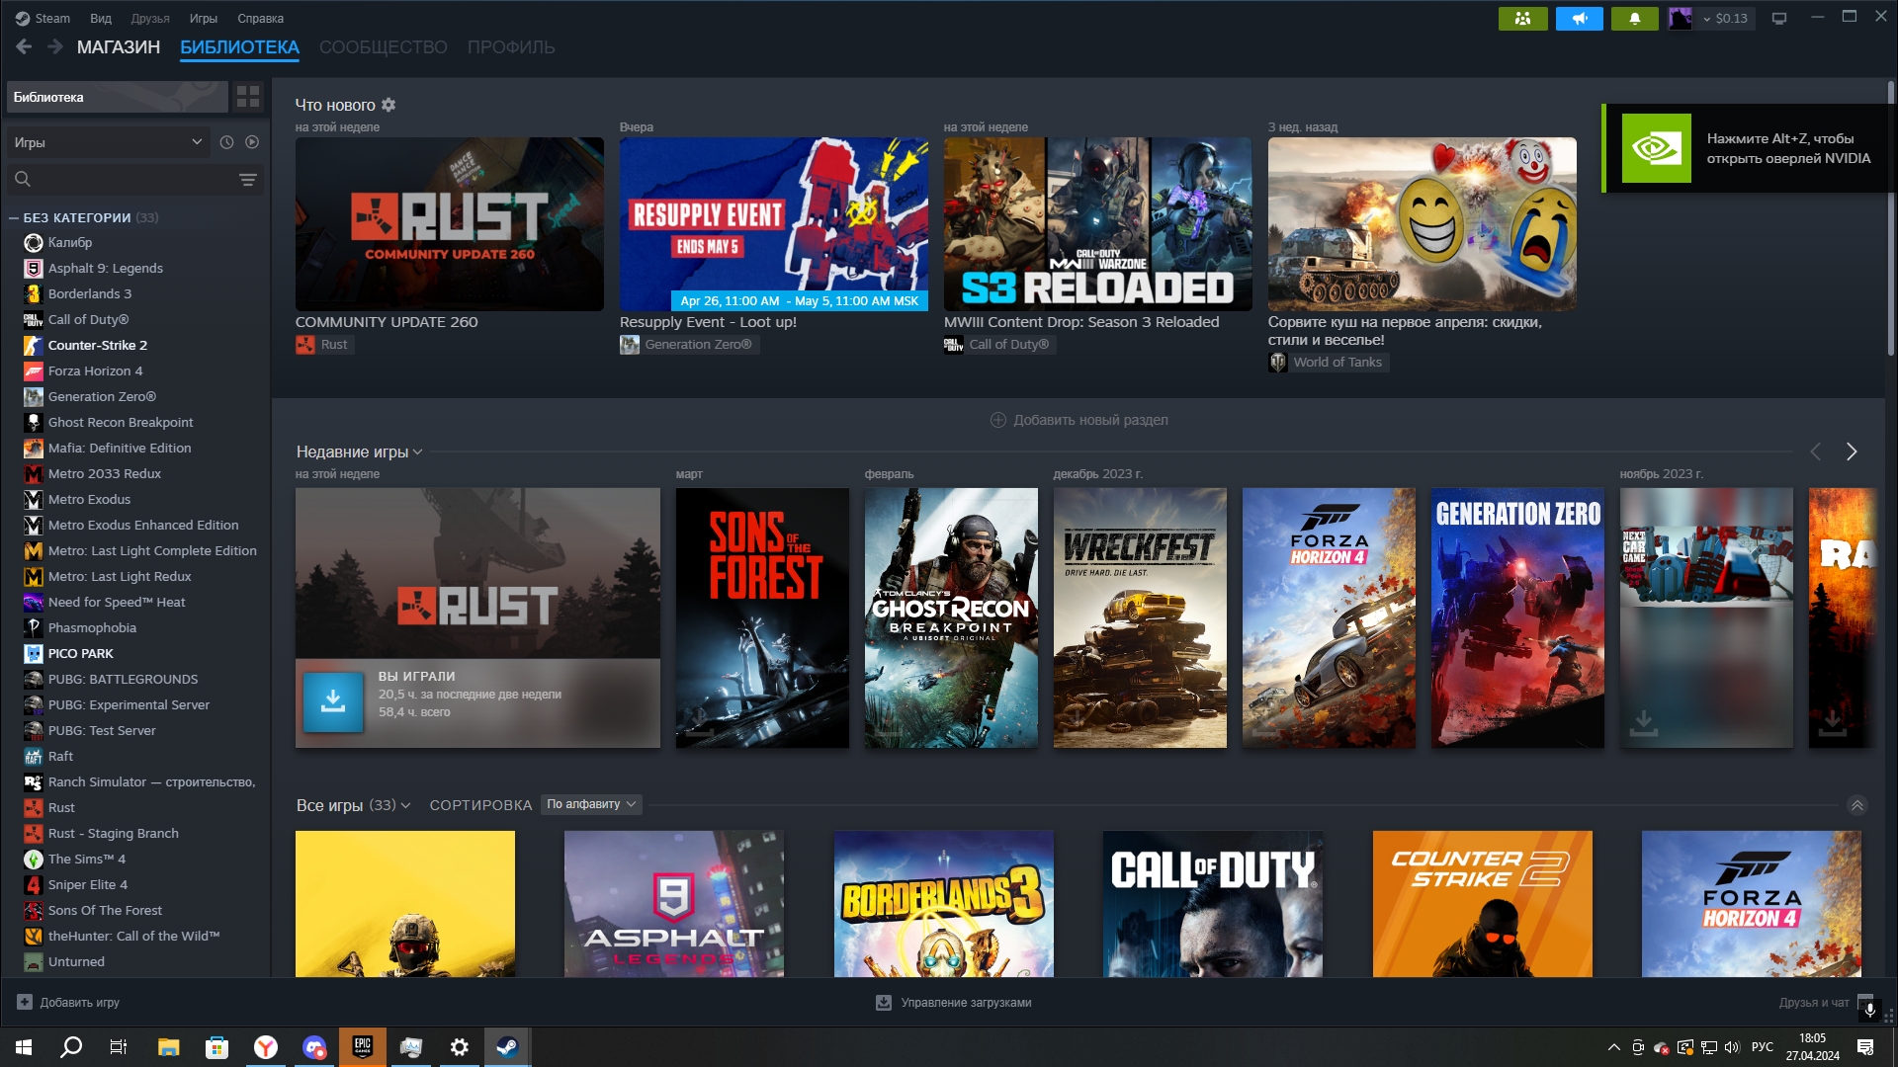Open the Справка menu
1898x1067 pixels.
[x=260, y=18]
